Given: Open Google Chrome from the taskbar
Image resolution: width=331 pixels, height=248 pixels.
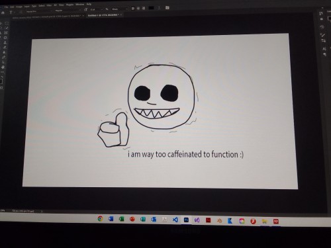Looking at the screenshot, I should tap(100, 219).
